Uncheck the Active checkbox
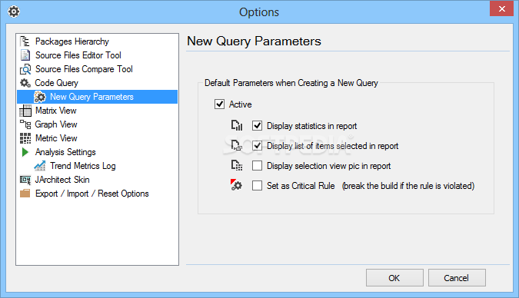 click(x=219, y=104)
